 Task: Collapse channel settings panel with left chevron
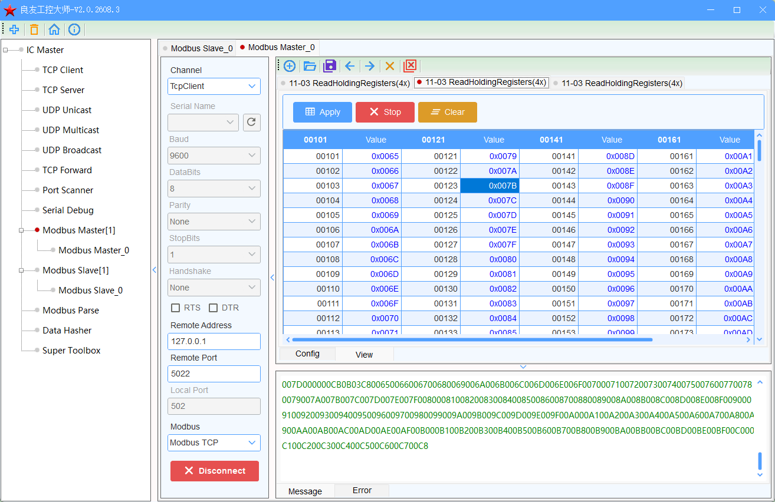coord(272,278)
